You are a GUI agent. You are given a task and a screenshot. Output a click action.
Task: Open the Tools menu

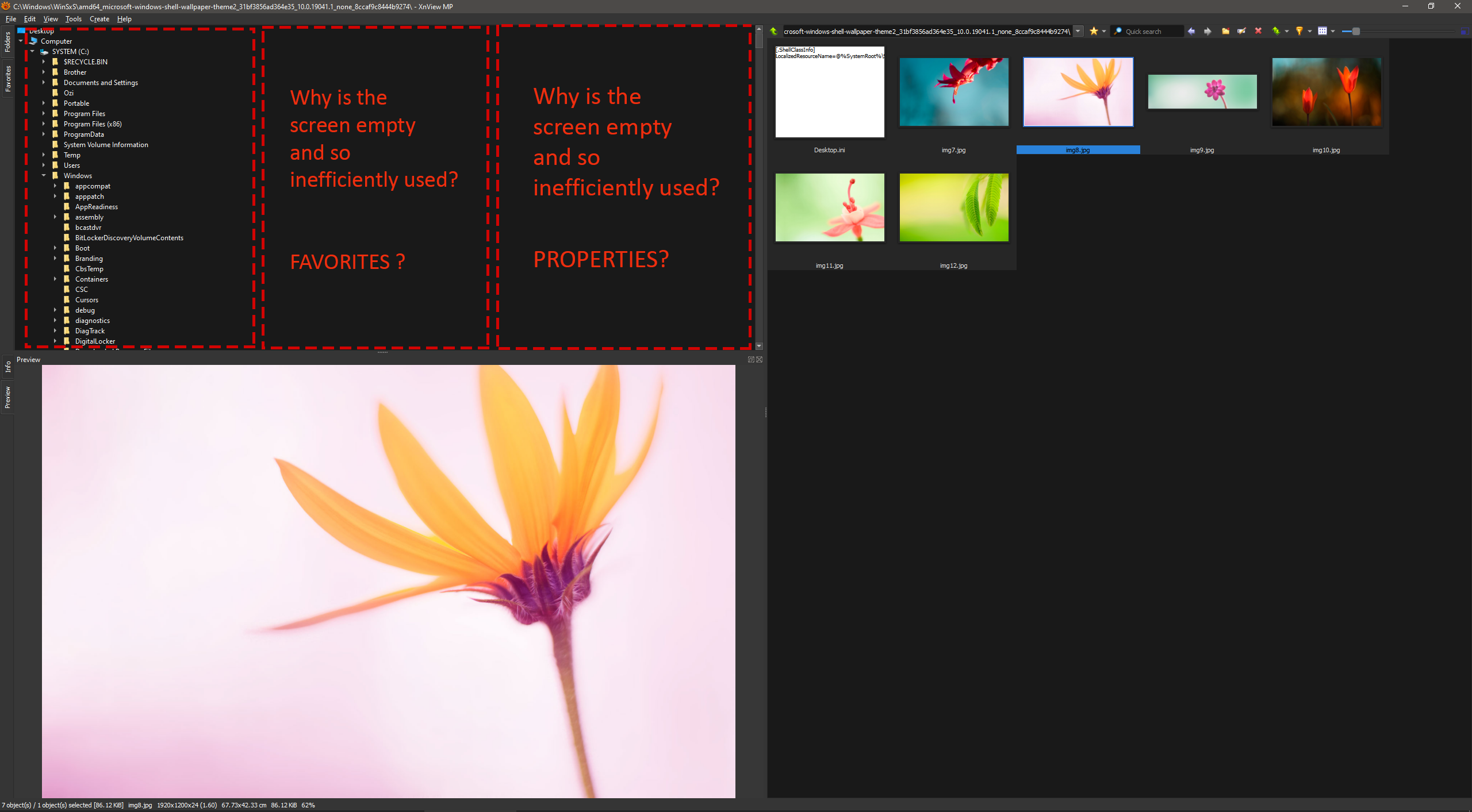click(x=73, y=19)
